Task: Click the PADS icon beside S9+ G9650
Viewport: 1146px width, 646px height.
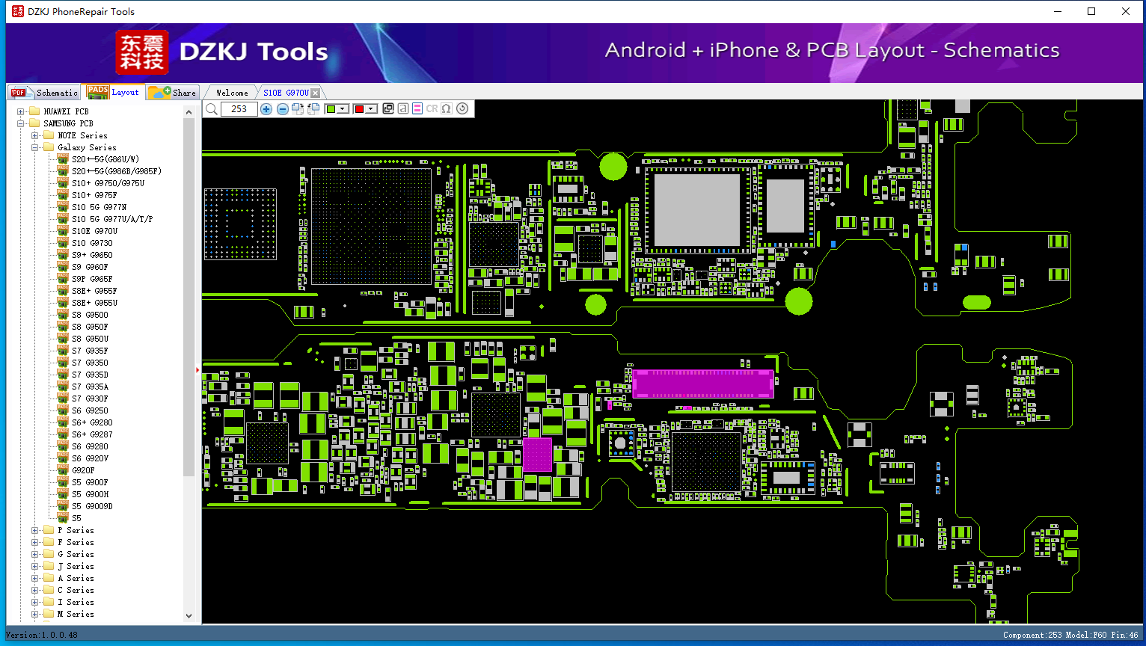Action: (63, 255)
